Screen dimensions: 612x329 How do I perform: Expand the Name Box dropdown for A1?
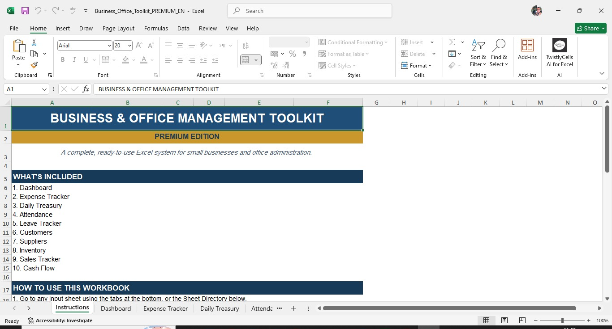pyautogui.click(x=44, y=89)
